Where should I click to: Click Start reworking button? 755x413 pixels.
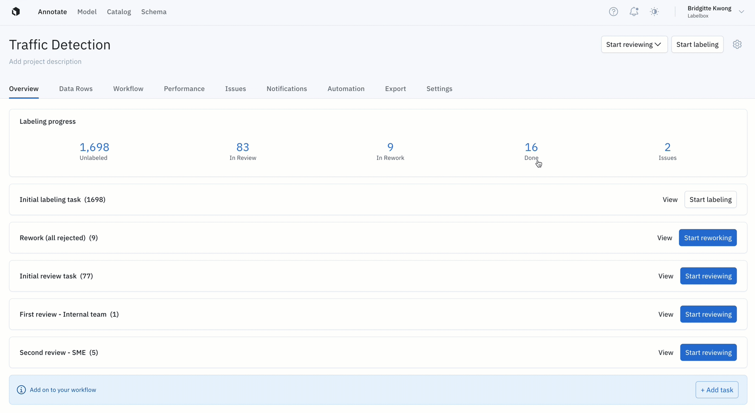[708, 238]
